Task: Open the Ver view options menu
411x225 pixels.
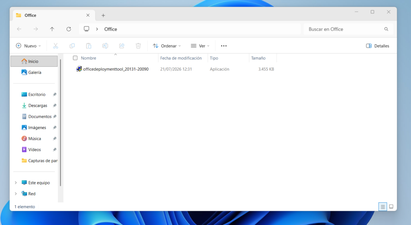Action: click(x=200, y=46)
